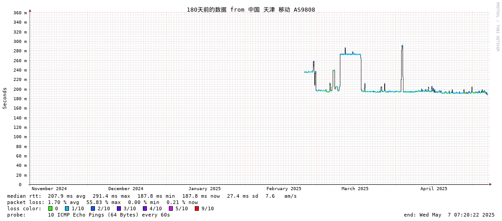The image size is (502, 221).
Task: Click the red 9/10 loss swatch
Action: [x=197, y=208]
